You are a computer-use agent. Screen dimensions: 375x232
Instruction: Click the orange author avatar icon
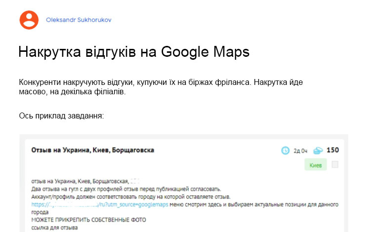29,20
